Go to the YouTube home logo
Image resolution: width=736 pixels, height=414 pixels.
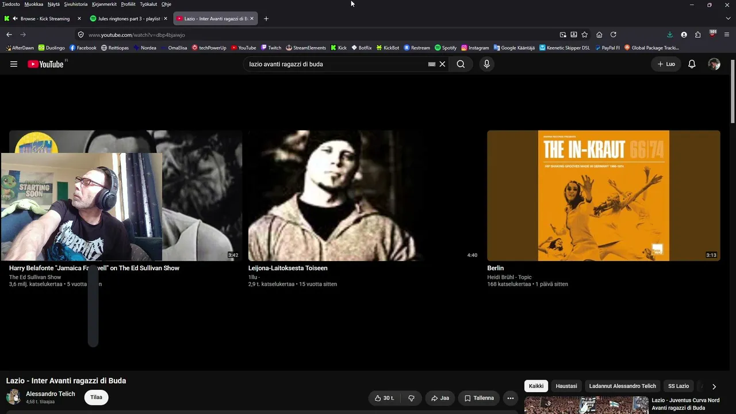click(45, 64)
